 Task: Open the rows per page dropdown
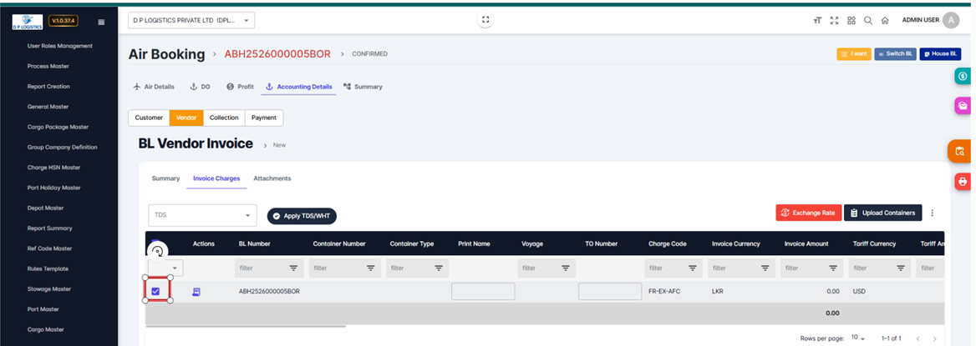[858, 338]
